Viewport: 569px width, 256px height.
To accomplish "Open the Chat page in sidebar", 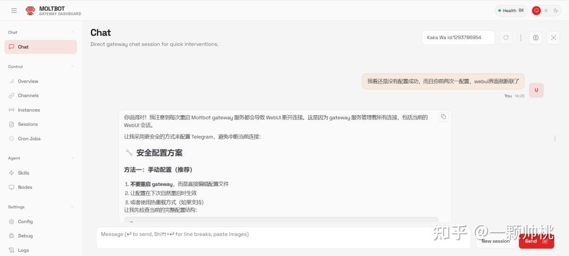I will pyautogui.click(x=41, y=47).
